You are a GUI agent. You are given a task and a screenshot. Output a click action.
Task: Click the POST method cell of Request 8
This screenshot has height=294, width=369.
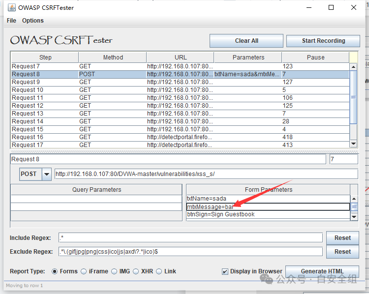[113, 74]
